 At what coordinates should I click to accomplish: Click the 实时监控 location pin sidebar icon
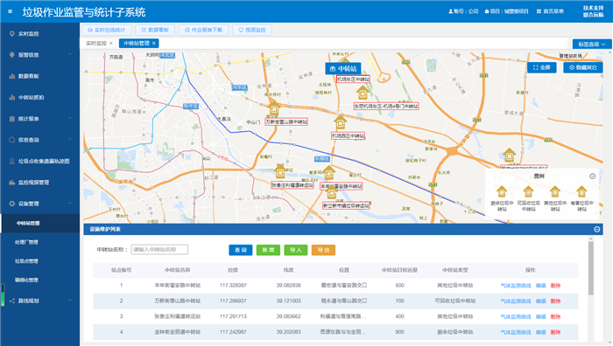12,34
